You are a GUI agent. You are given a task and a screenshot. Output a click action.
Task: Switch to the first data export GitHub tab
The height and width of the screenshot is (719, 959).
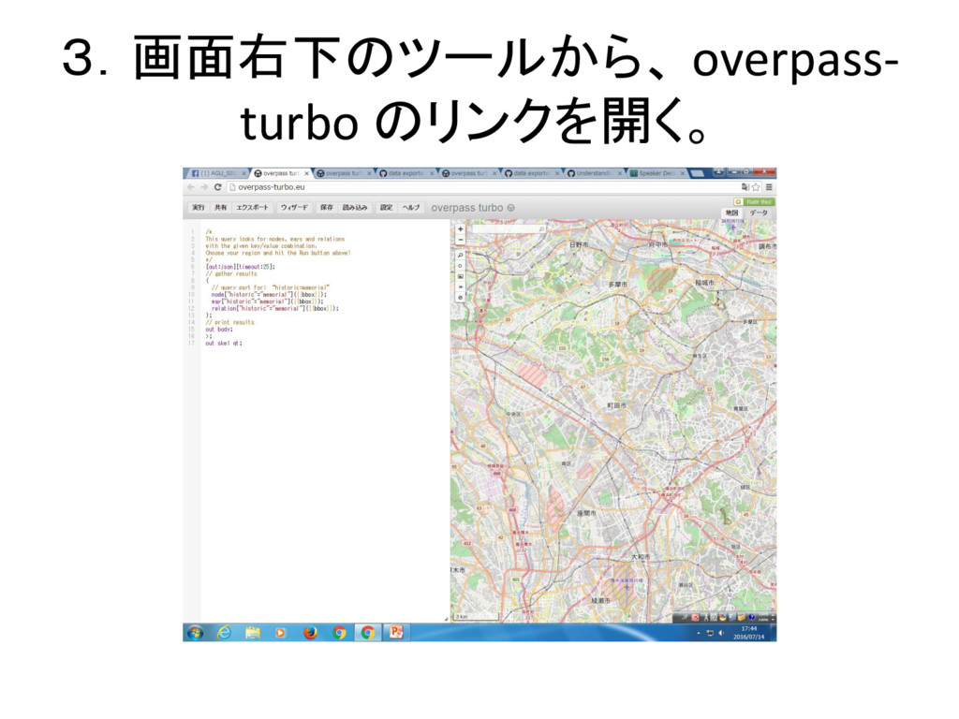tap(406, 173)
